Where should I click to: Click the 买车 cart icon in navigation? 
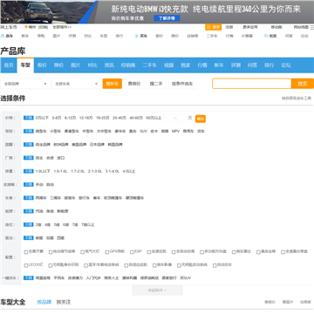(x=137, y=36)
